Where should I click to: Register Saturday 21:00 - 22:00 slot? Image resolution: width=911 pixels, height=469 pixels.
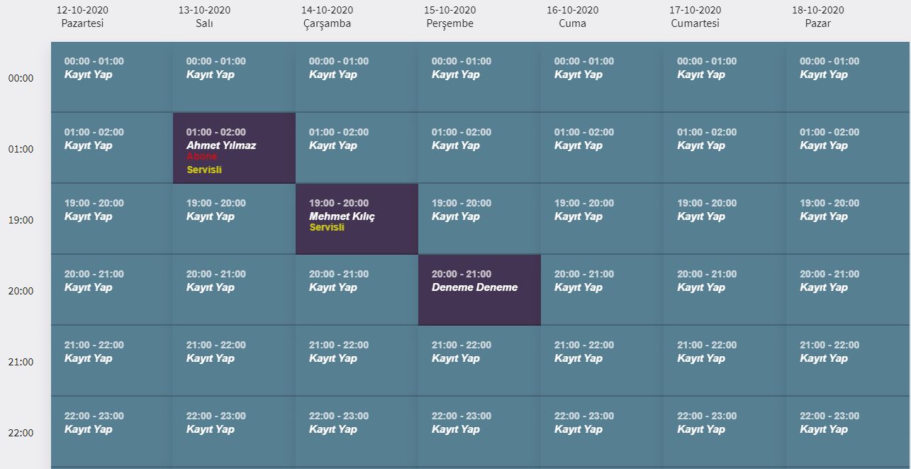pyautogui.click(x=701, y=358)
